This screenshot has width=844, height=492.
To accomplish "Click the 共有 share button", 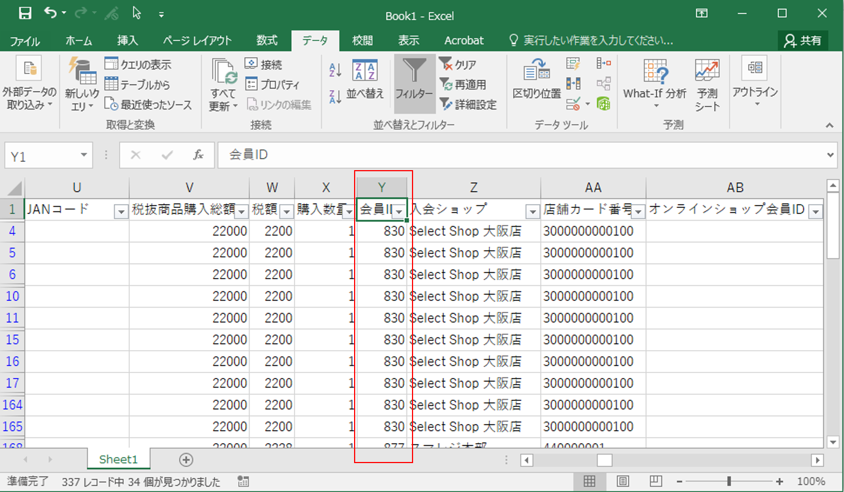I will click(803, 41).
